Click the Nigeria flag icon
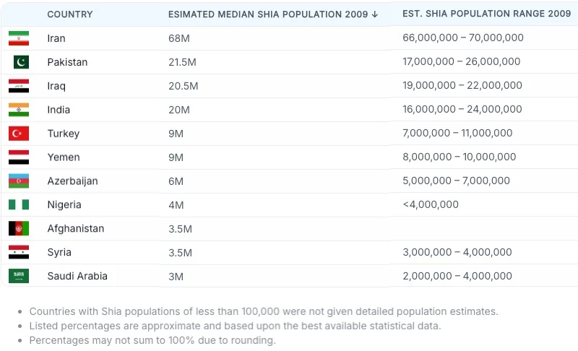Viewport: 578px width, 351px height. point(19,205)
